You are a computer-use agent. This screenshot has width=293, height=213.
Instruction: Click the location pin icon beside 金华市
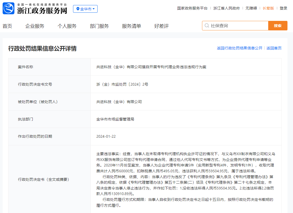pyautogui.click(x=78, y=9)
